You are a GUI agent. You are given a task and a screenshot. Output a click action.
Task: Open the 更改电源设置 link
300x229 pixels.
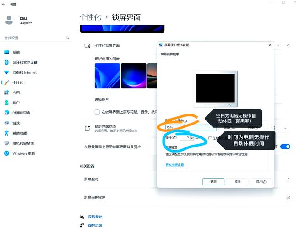(175, 164)
